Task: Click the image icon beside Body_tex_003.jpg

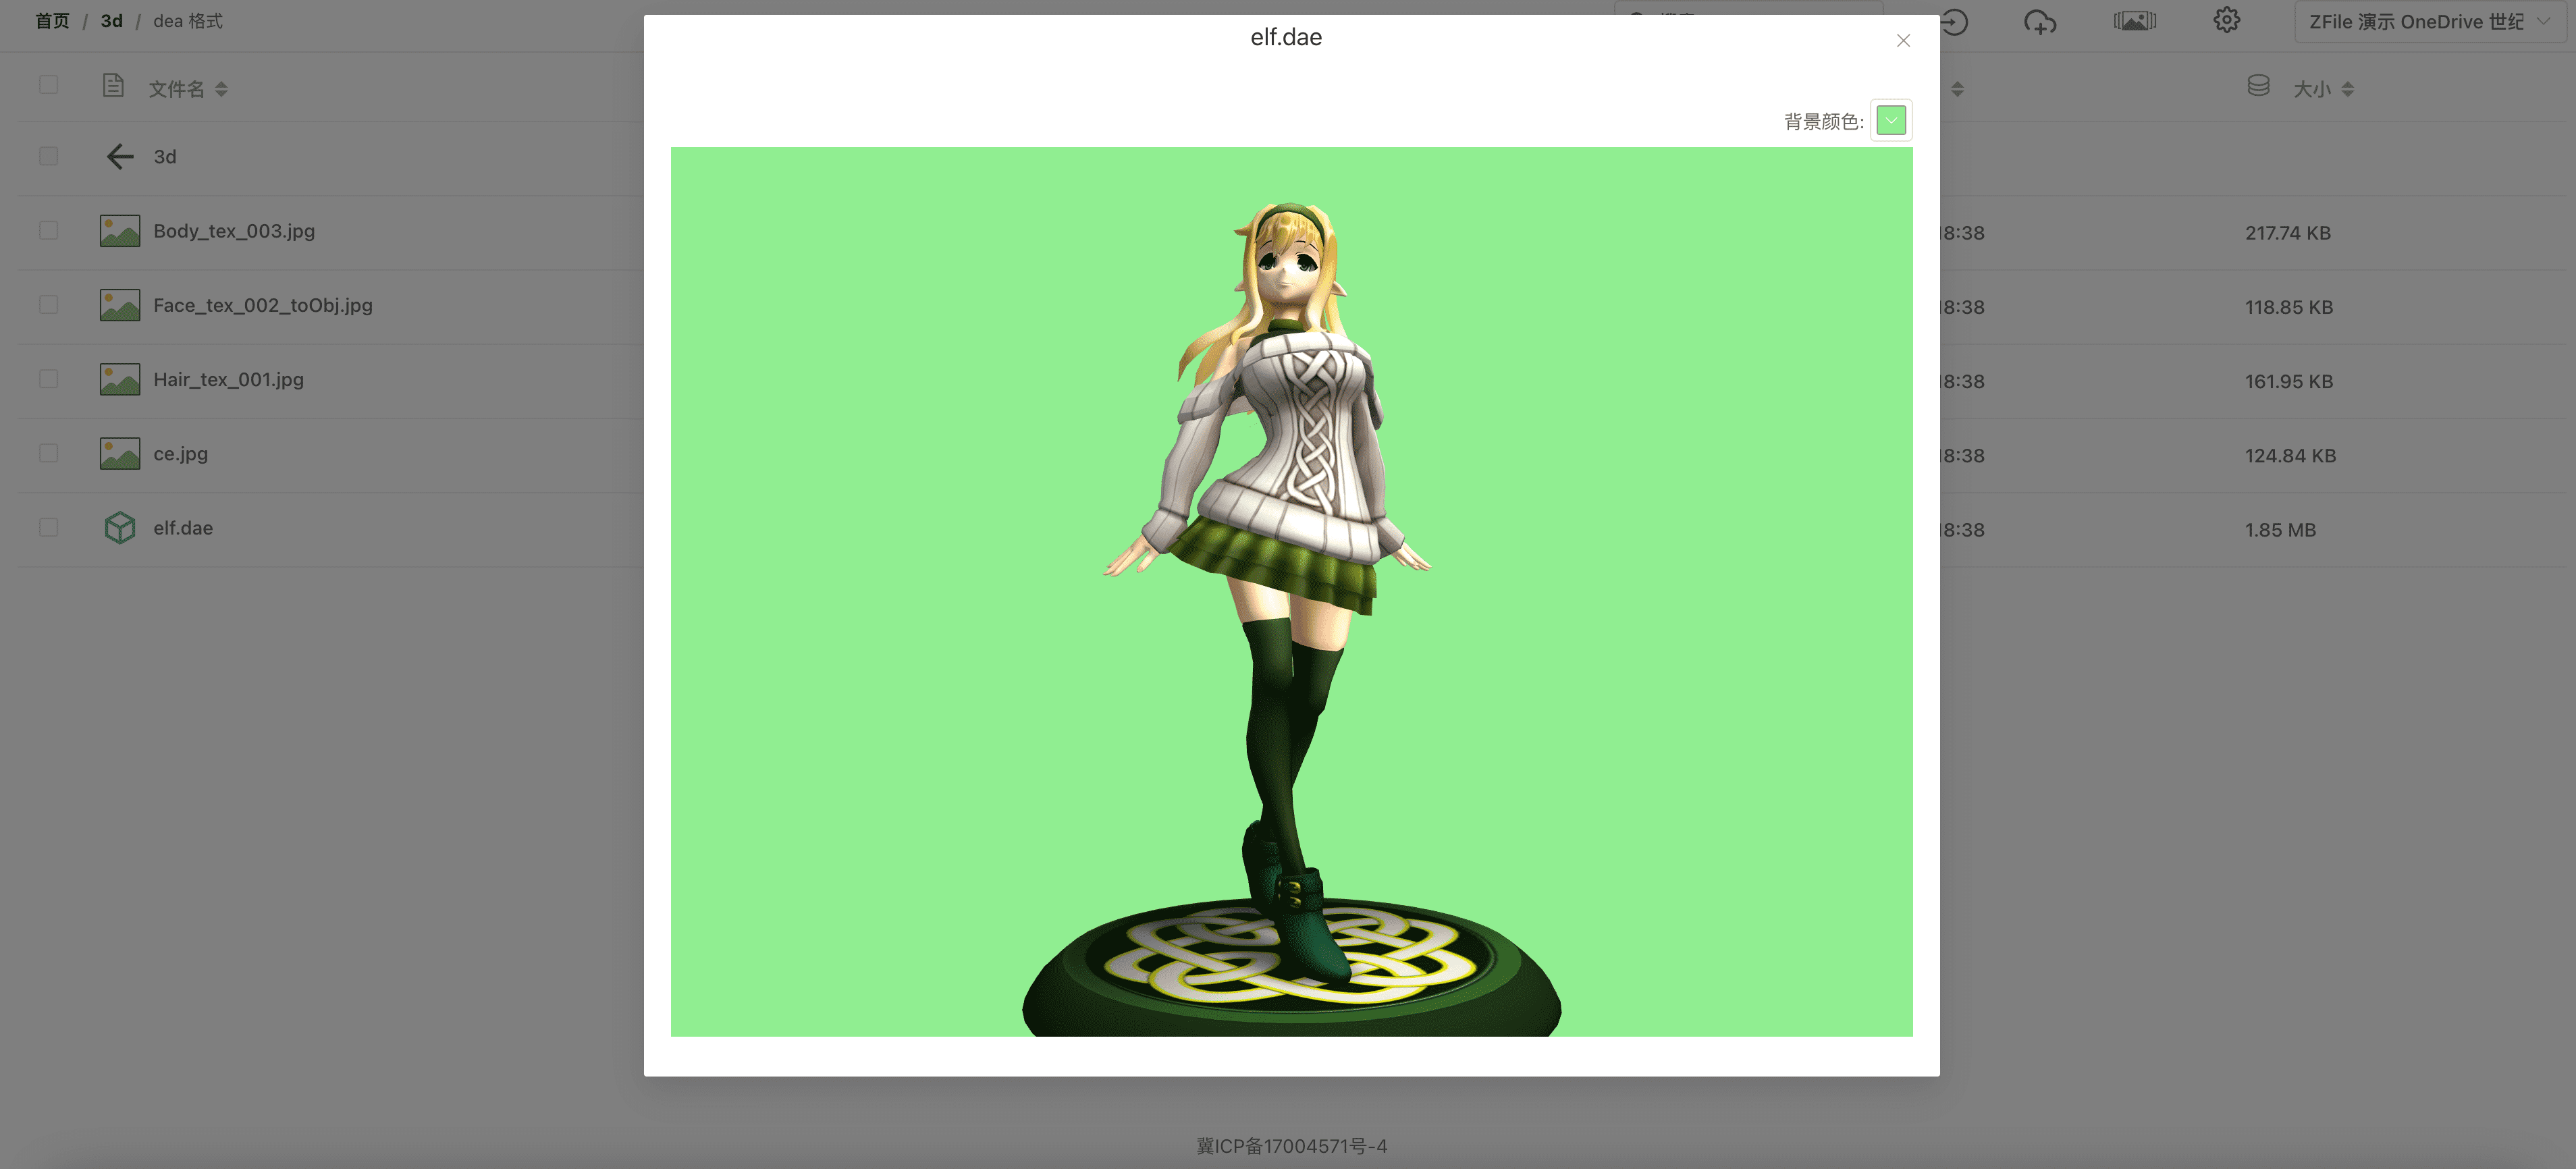Action: [x=119, y=230]
